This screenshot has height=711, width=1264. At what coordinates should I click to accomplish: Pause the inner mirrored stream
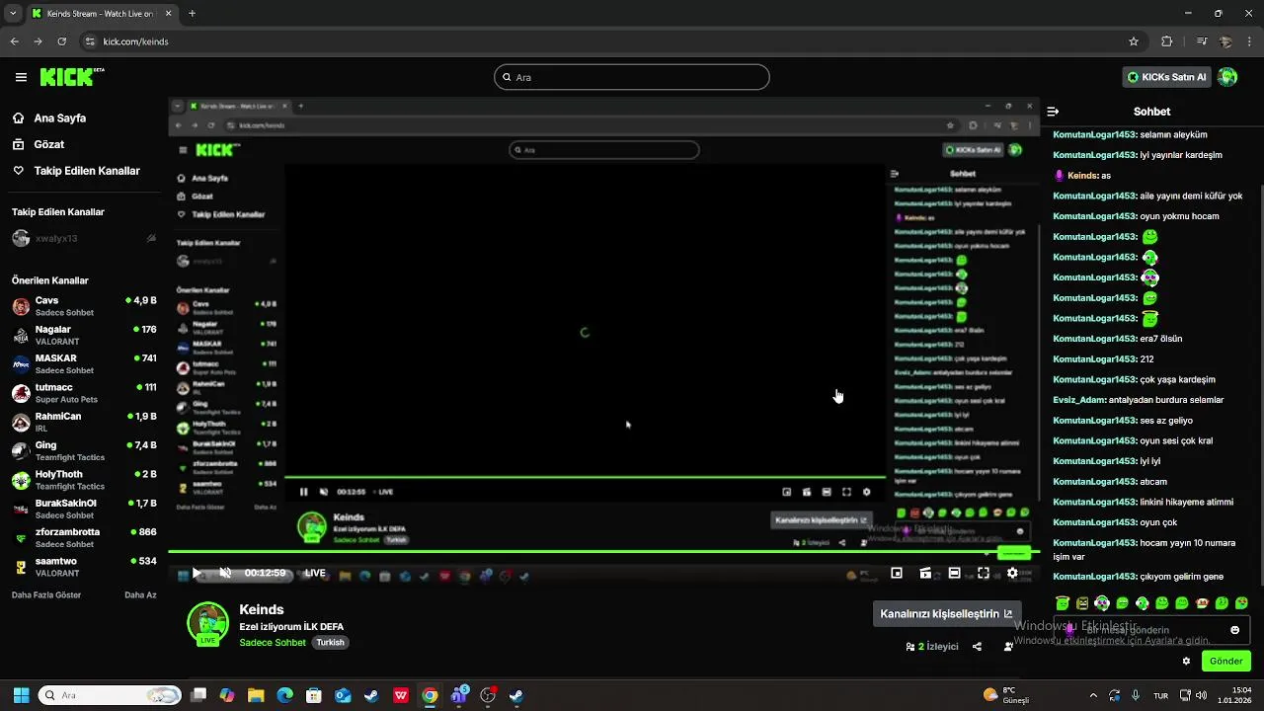tap(303, 492)
